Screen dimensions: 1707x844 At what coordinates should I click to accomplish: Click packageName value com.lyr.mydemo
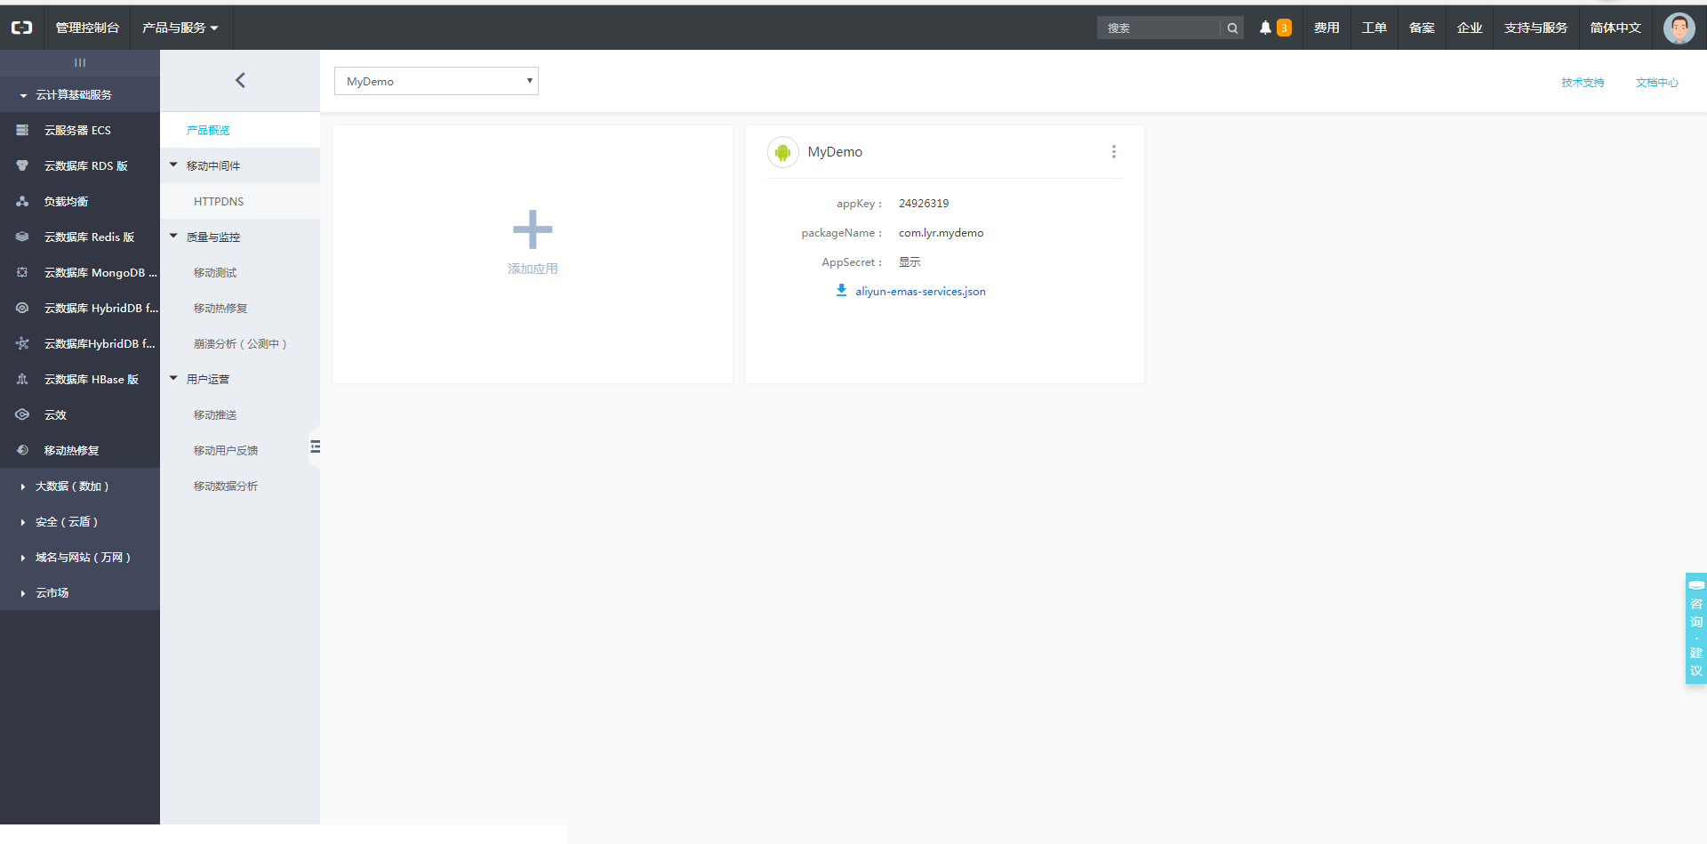(941, 233)
